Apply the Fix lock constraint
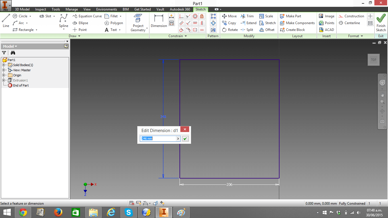The image size is (388, 218). [x=202, y=16]
